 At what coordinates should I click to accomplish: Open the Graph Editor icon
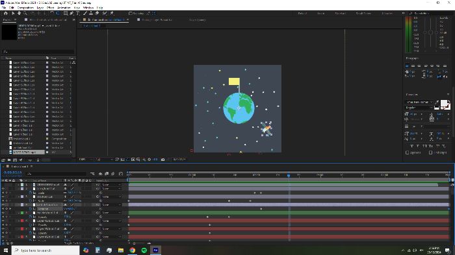(x=121, y=174)
